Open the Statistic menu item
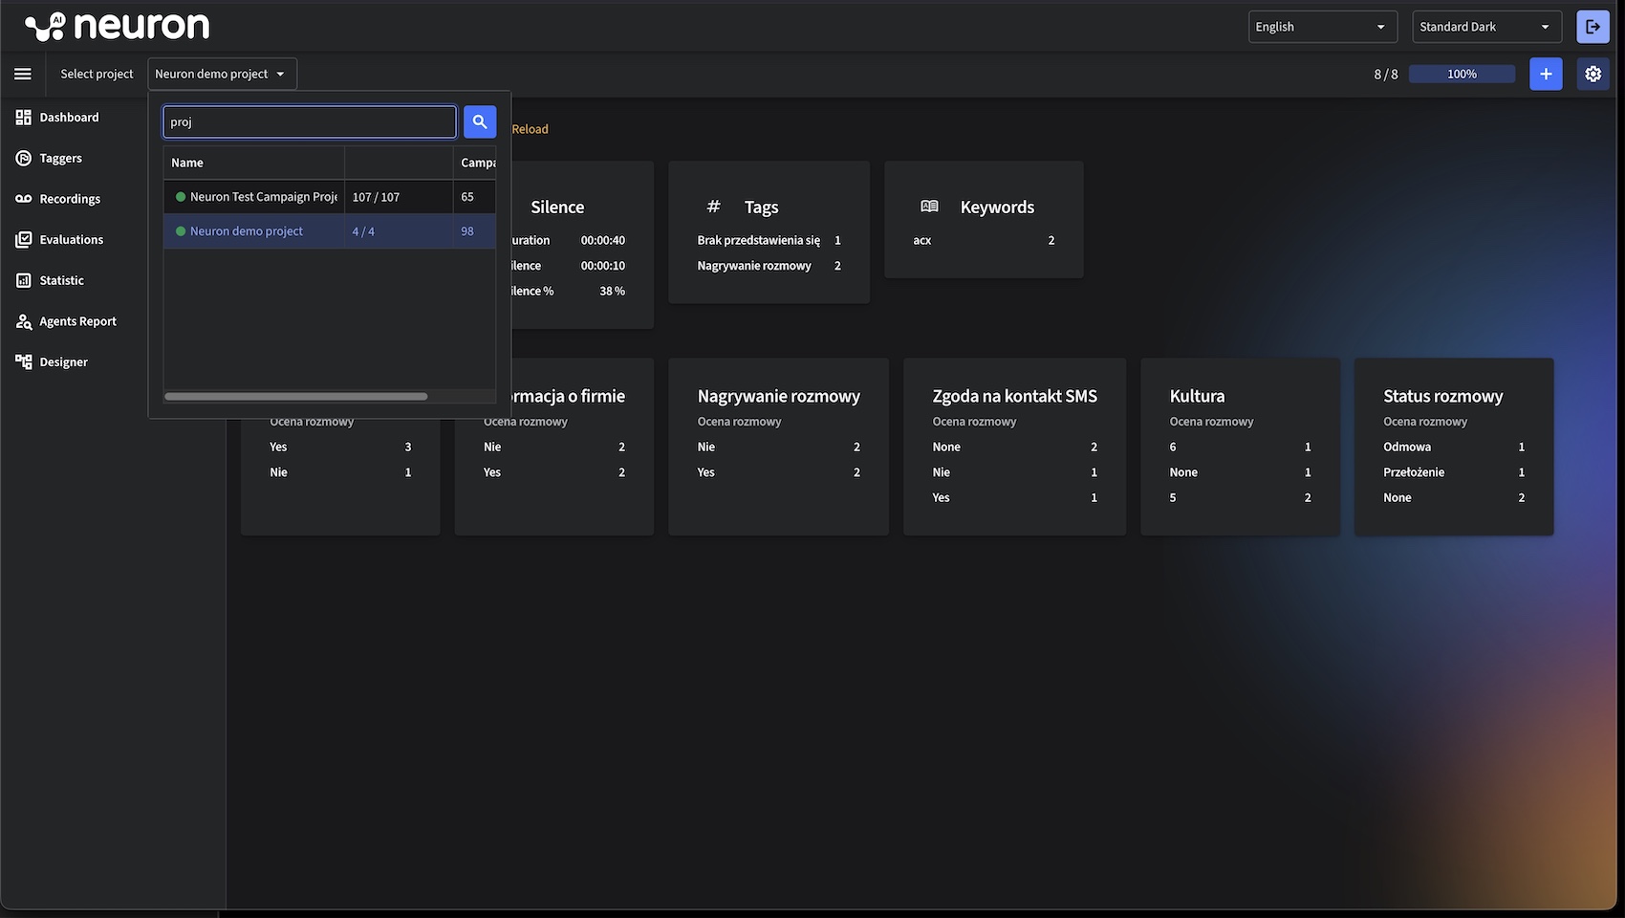This screenshot has height=918, width=1625. point(61,280)
